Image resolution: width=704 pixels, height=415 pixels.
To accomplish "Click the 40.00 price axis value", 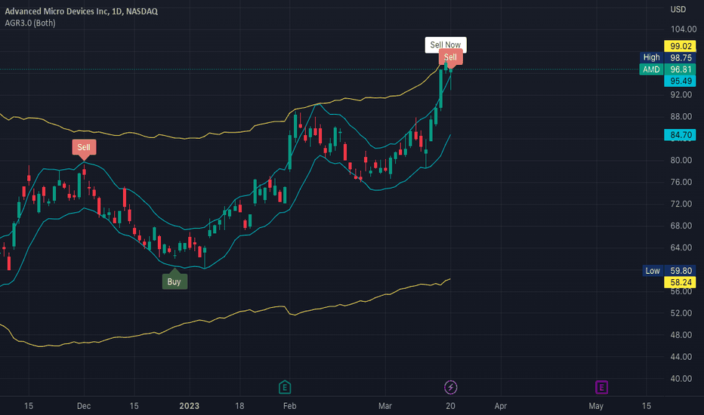I will [681, 378].
